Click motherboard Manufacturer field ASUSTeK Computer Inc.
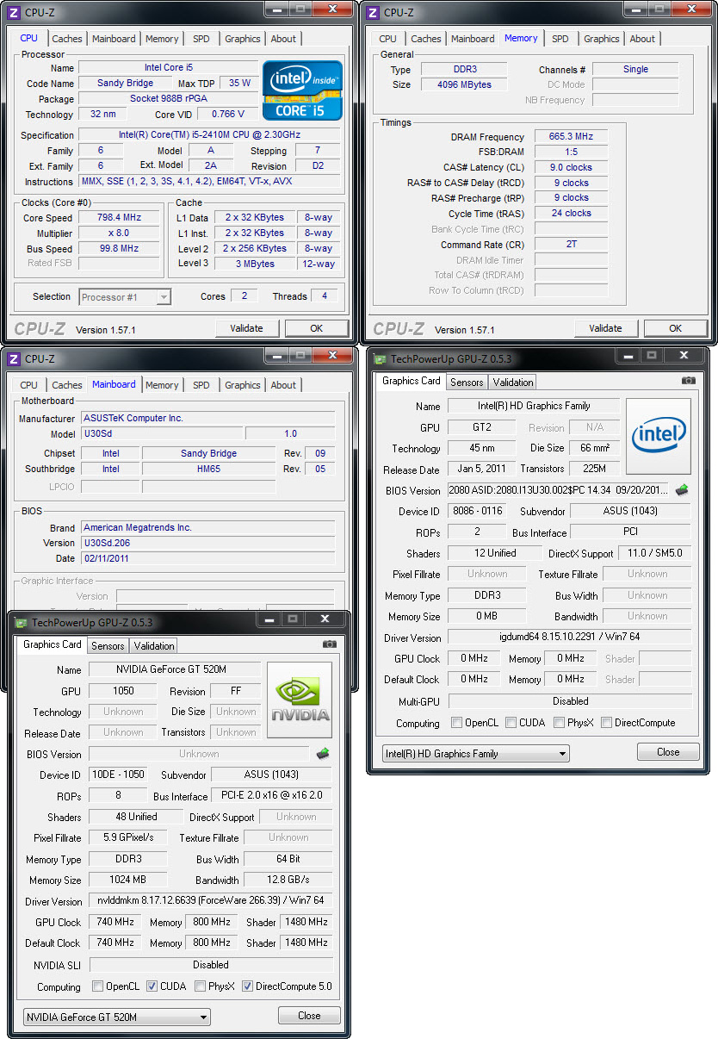Screen dimensions: 718x1039 [208, 418]
